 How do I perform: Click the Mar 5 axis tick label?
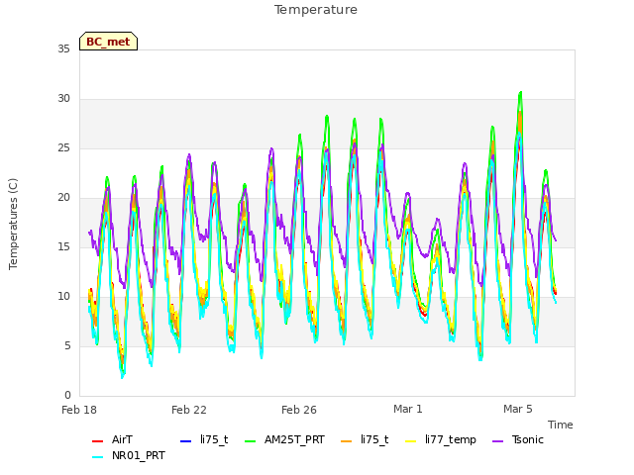[518, 409]
